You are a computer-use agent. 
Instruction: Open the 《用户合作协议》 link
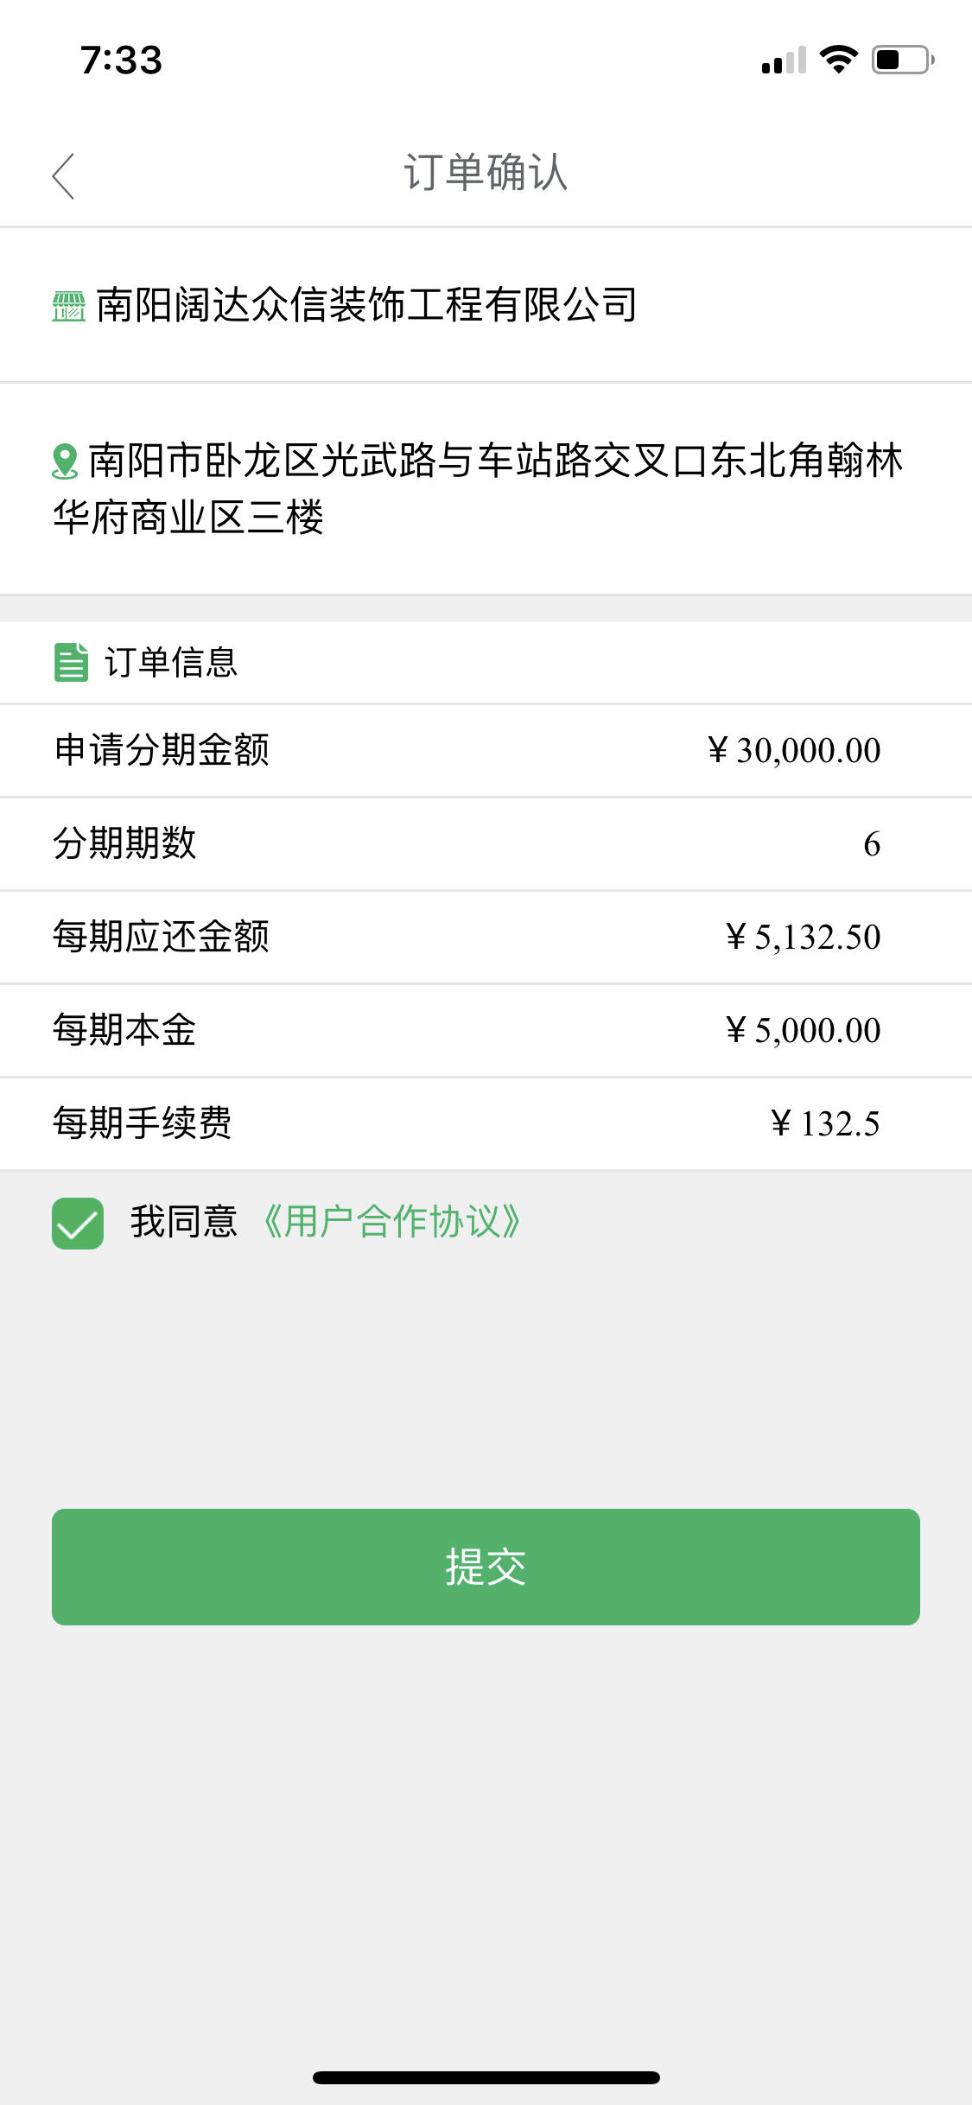391,1222
